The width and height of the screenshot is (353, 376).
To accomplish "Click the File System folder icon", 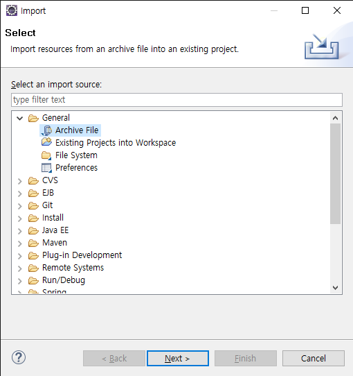I will click(46, 155).
